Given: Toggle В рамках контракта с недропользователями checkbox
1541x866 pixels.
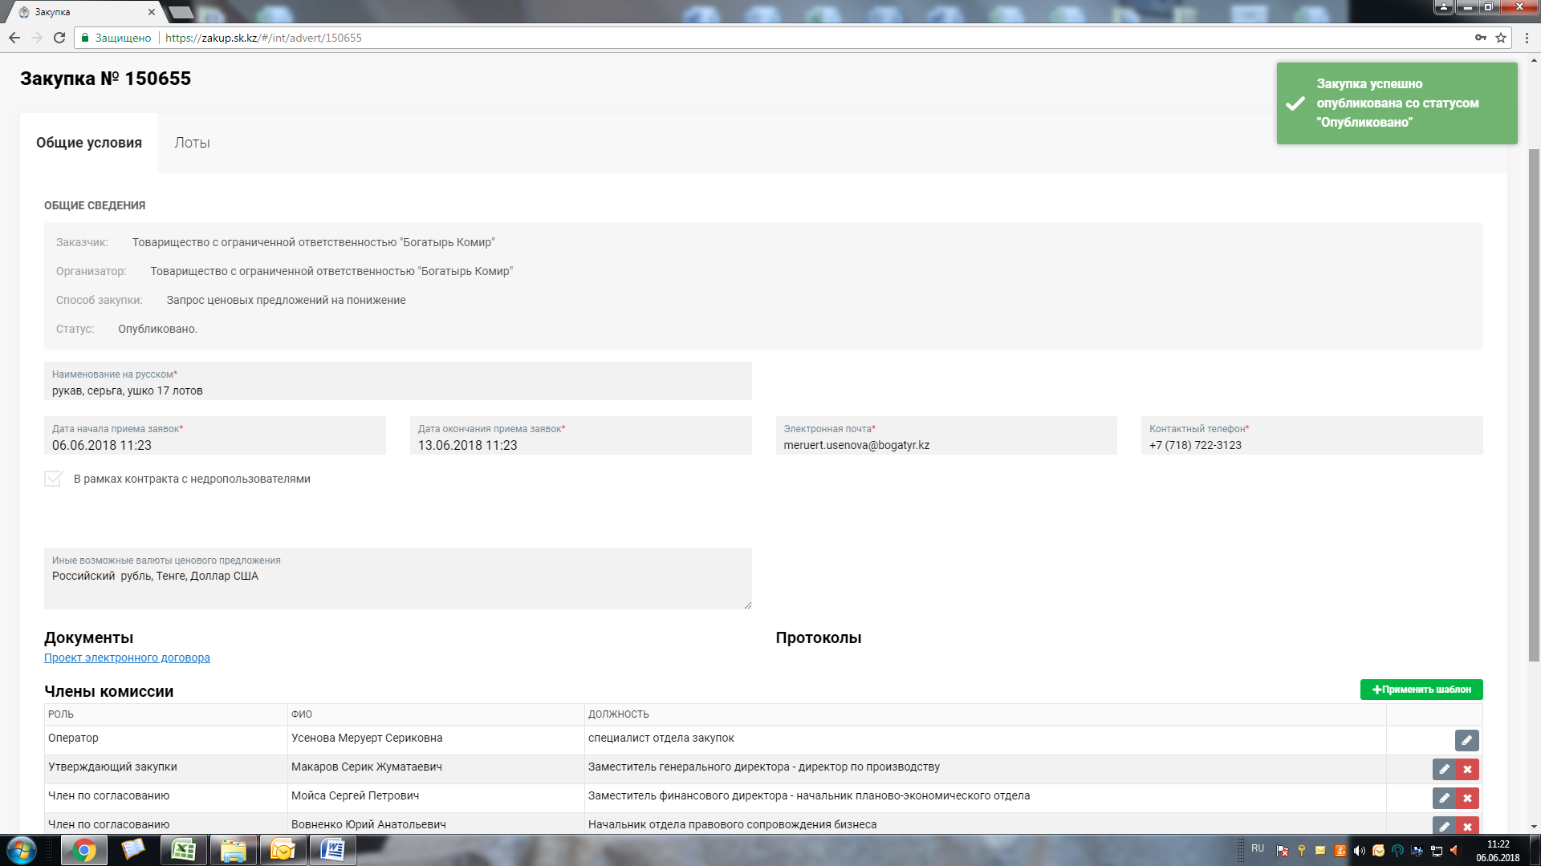Looking at the screenshot, I should point(54,479).
